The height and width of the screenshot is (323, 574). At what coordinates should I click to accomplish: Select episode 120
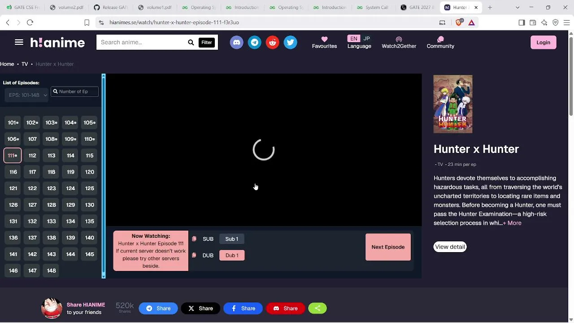click(x=90, y=172)
